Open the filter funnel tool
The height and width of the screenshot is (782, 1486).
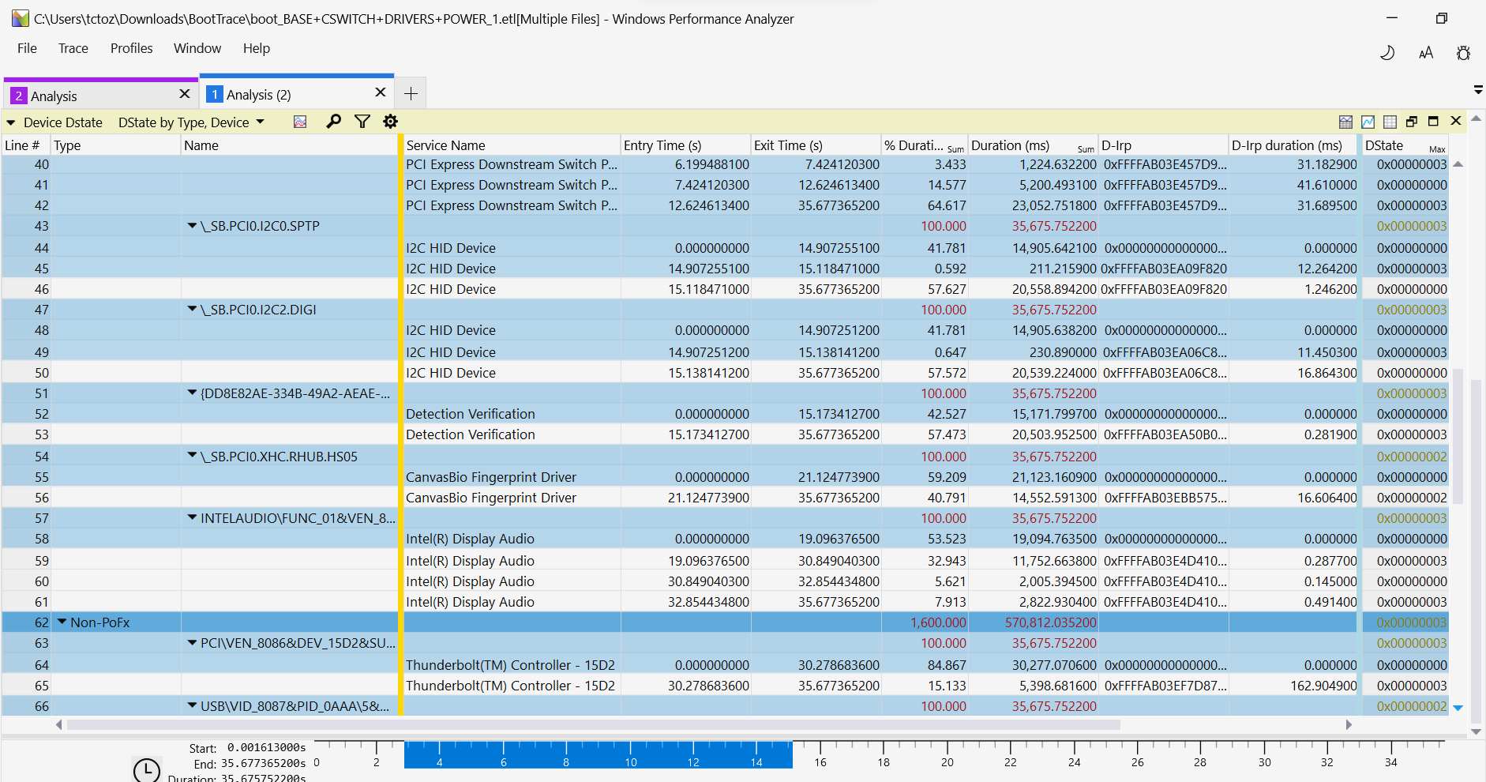[362, 122]
